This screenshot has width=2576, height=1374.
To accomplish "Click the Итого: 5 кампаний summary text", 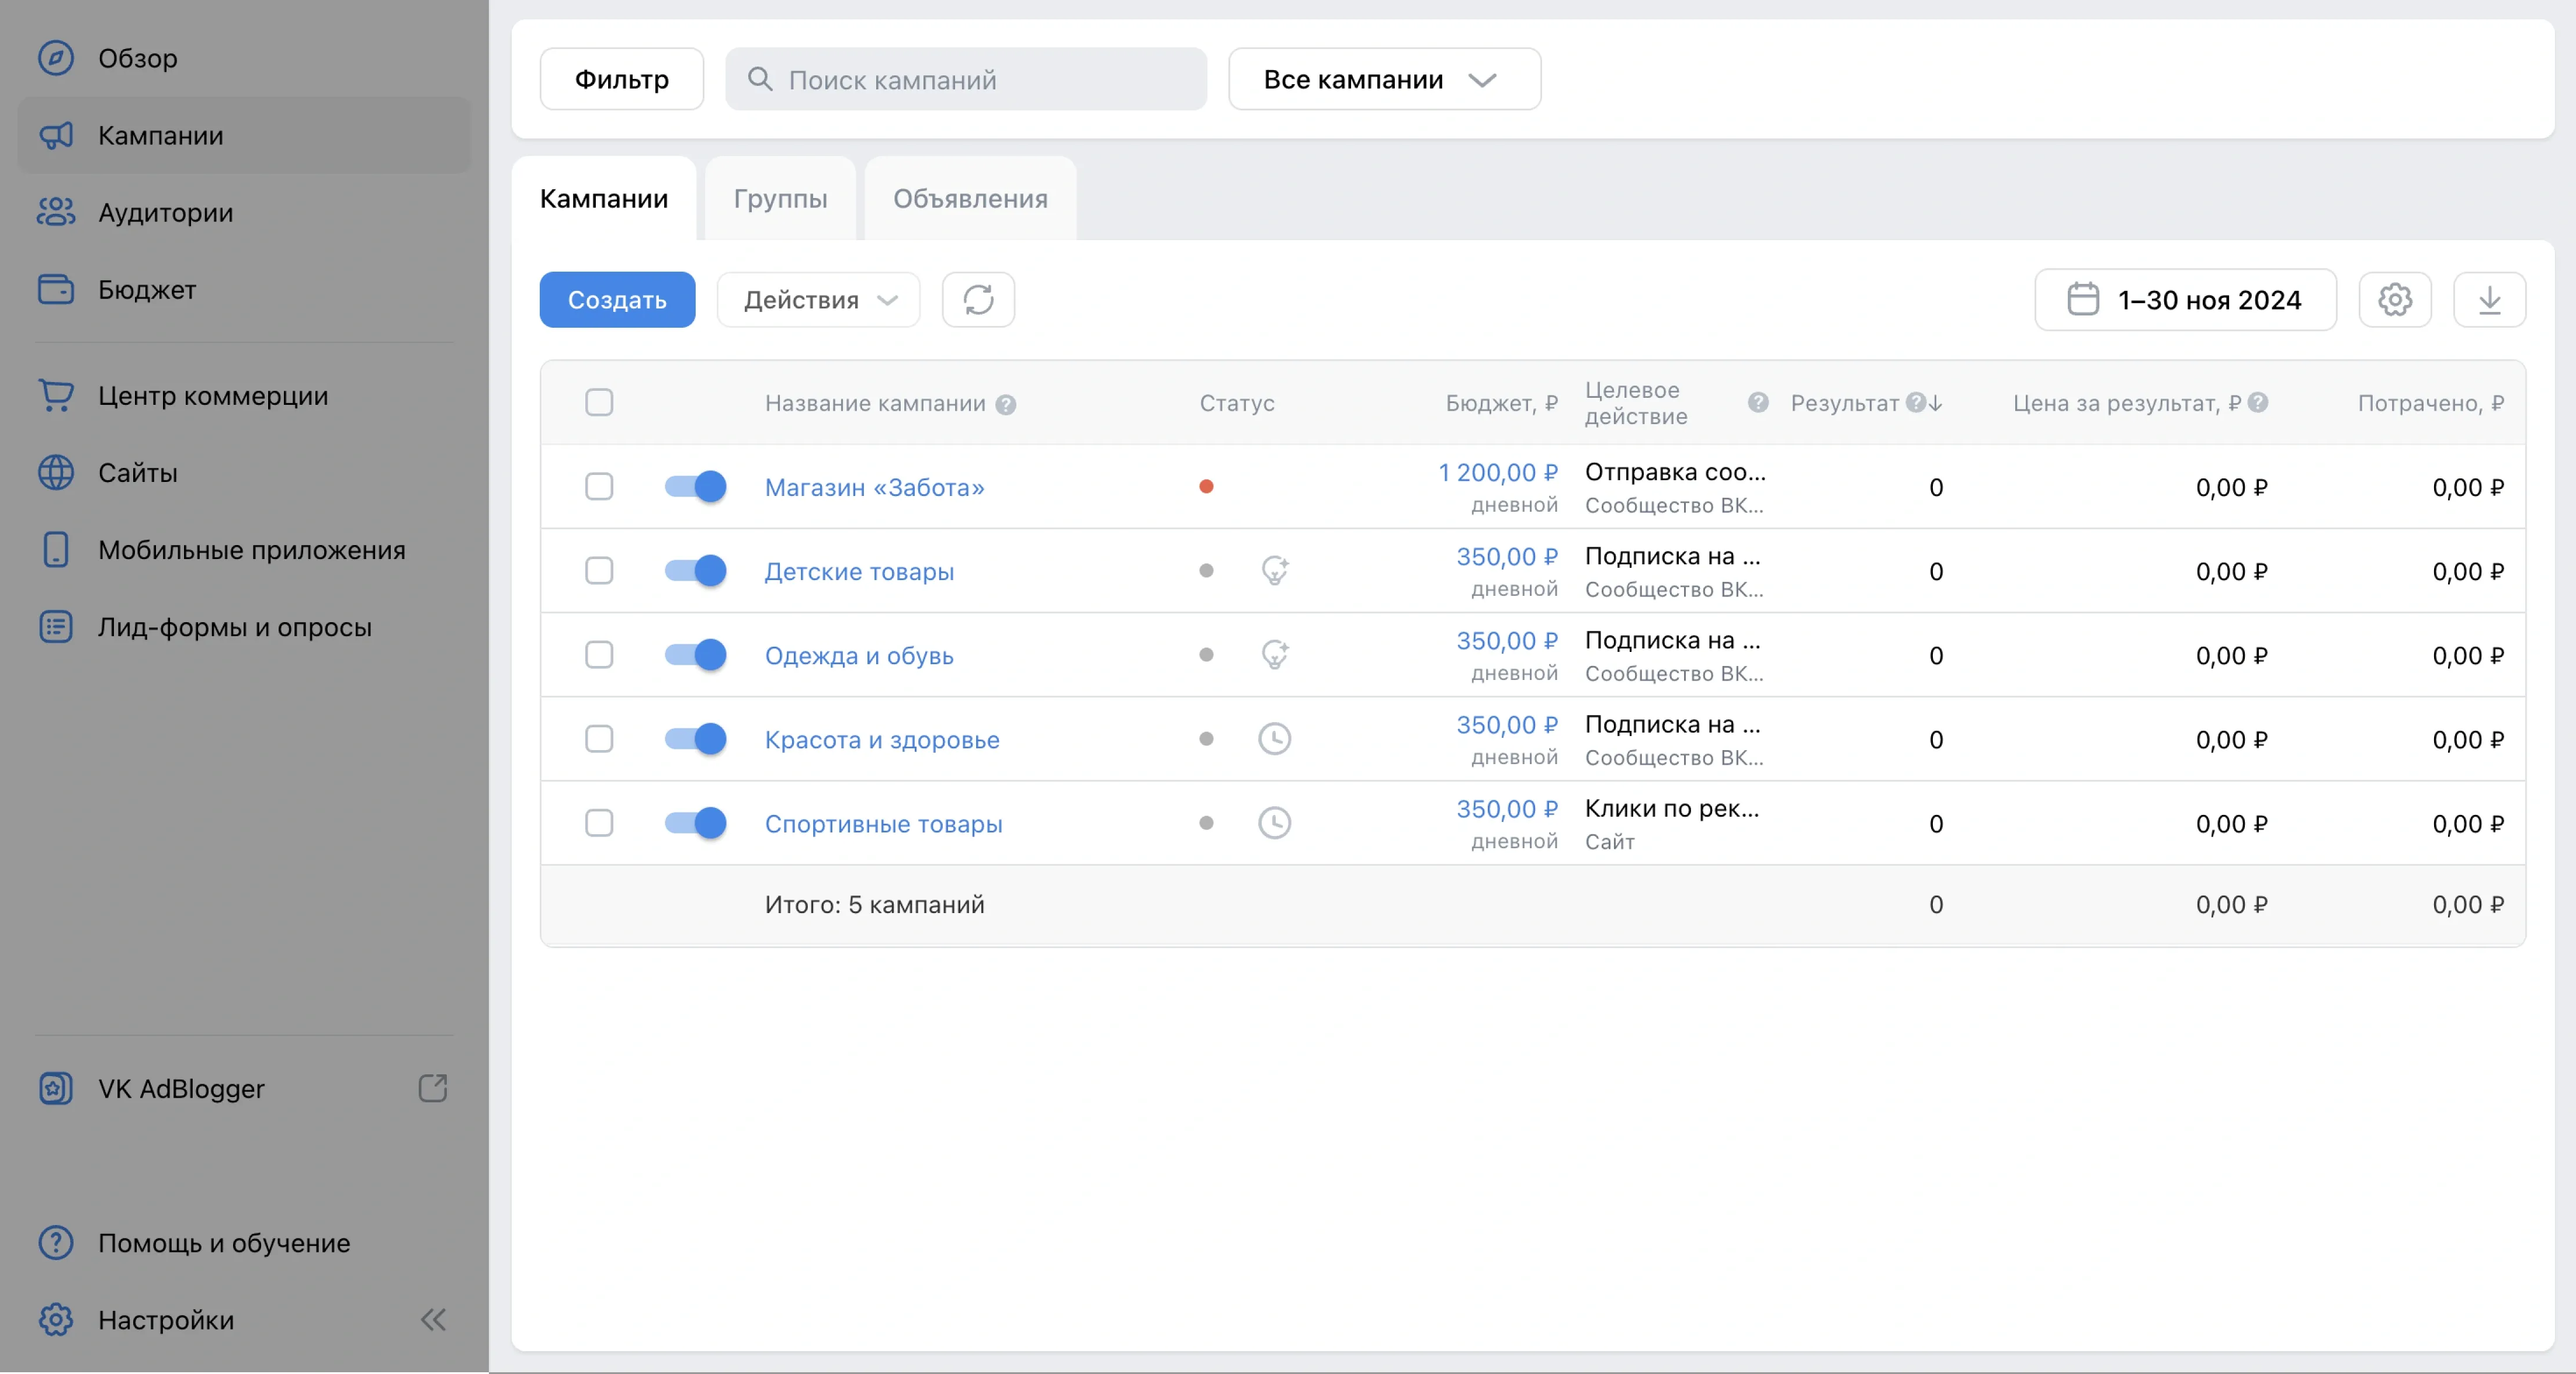I will pyautogui.click(x=874, y=904).
